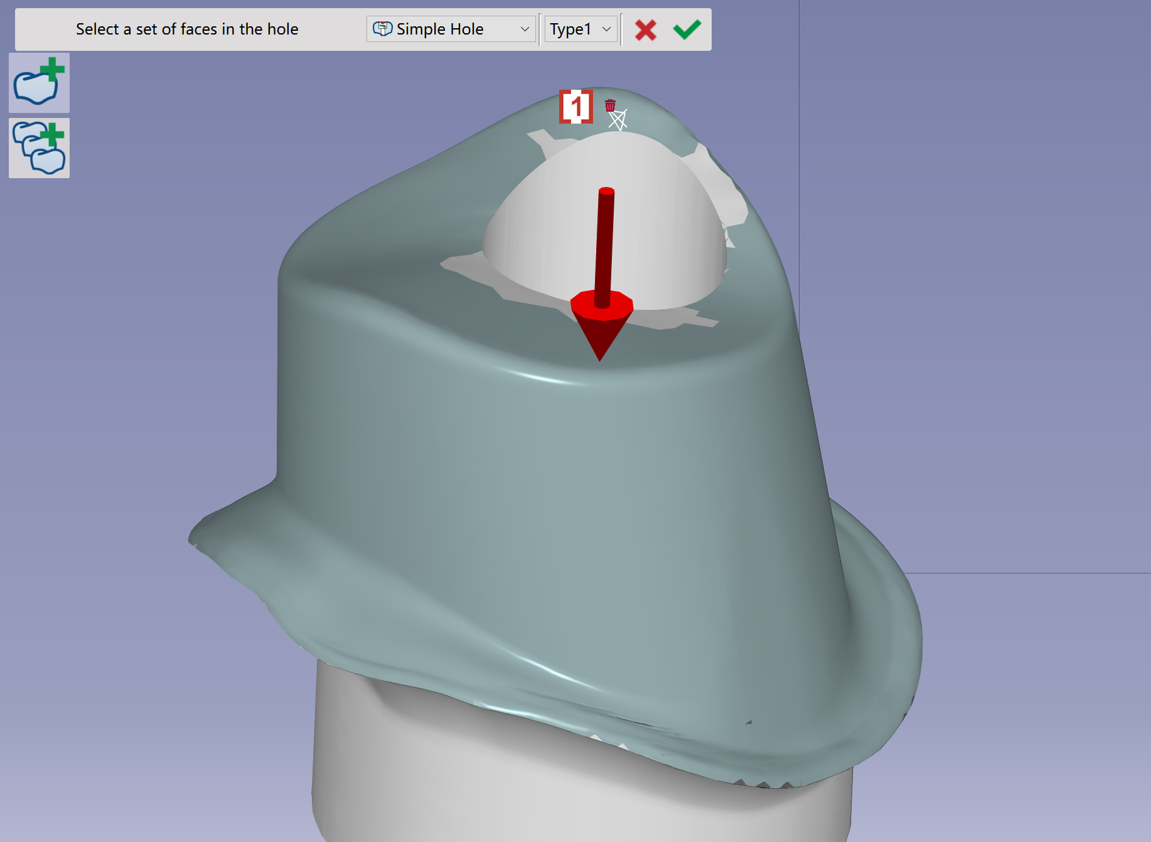
Task: Click the add multiple faces selection icon
Action: [x=39, y=148]
